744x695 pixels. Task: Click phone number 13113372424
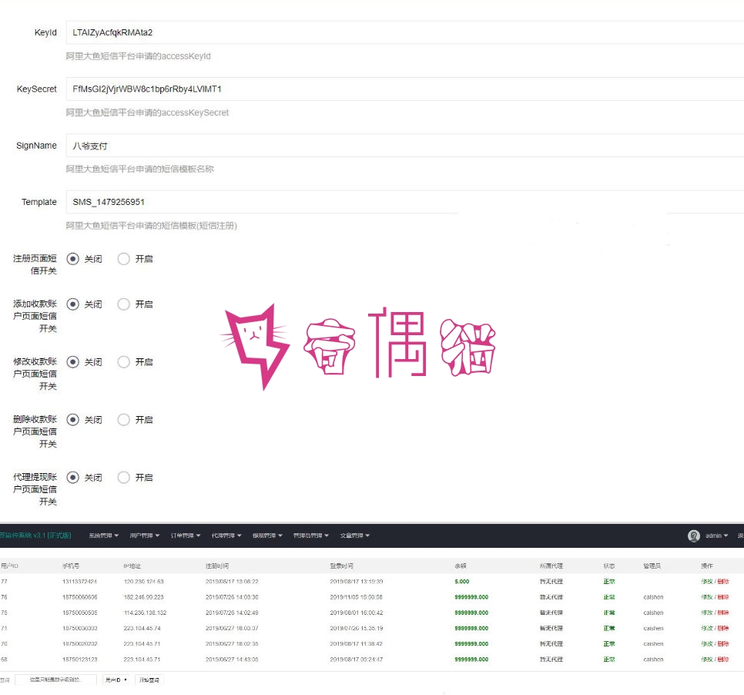click(80, 582)
